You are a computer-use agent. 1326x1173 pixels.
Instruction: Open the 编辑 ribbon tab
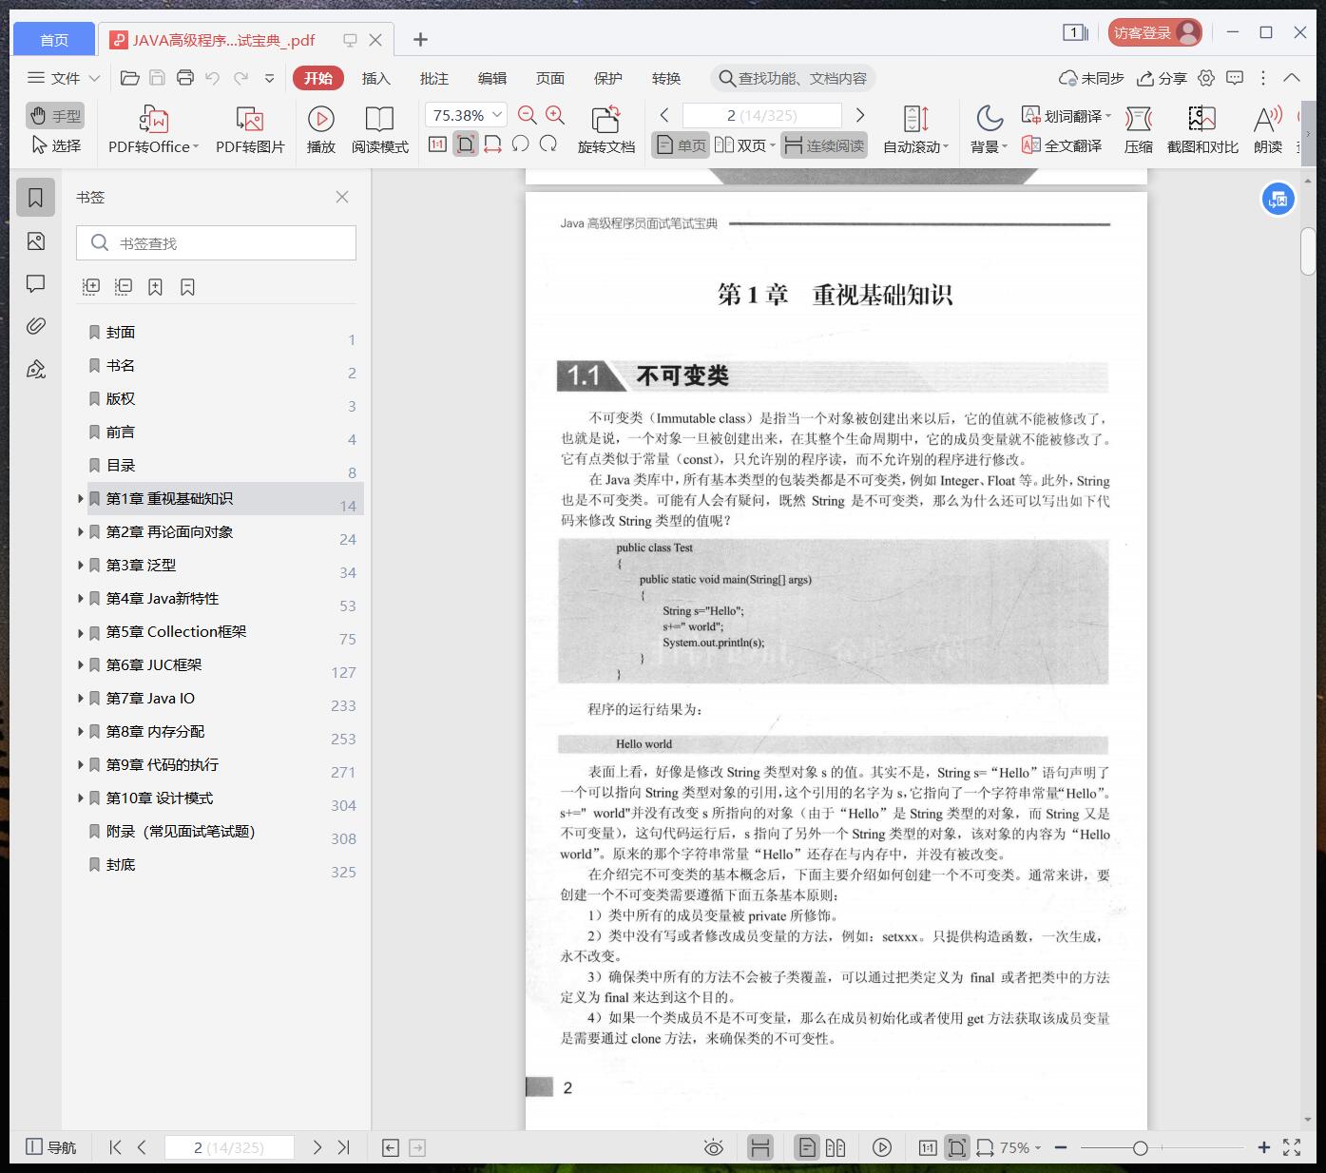pyautogui.click(x=492, y=78)
